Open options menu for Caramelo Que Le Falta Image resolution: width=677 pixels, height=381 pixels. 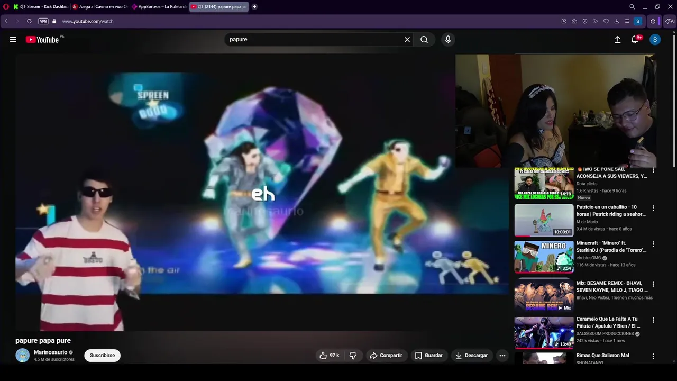pyautogui.click(x=653, y=320)
